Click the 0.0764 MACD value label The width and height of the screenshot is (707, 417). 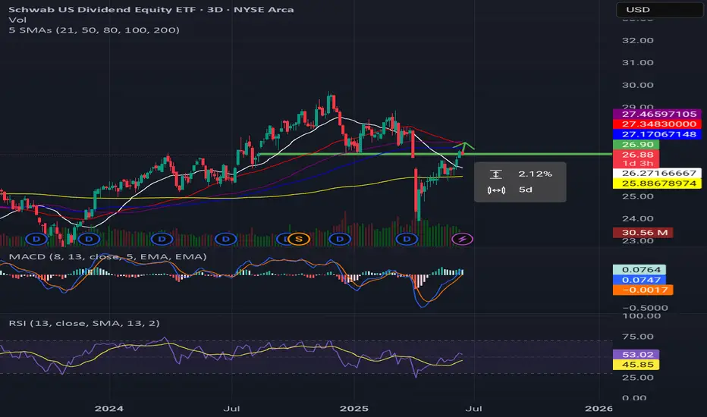[x=639, y=270]
